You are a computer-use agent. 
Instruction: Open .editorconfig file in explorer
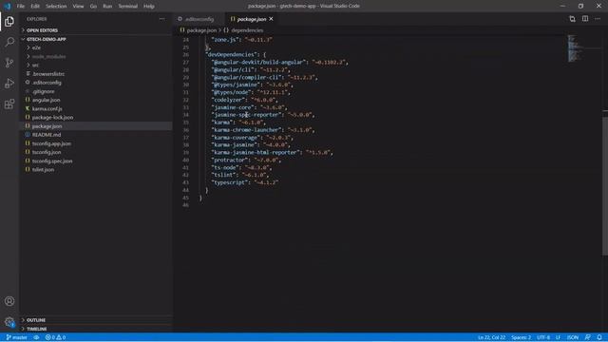click(x=47, y=83)
